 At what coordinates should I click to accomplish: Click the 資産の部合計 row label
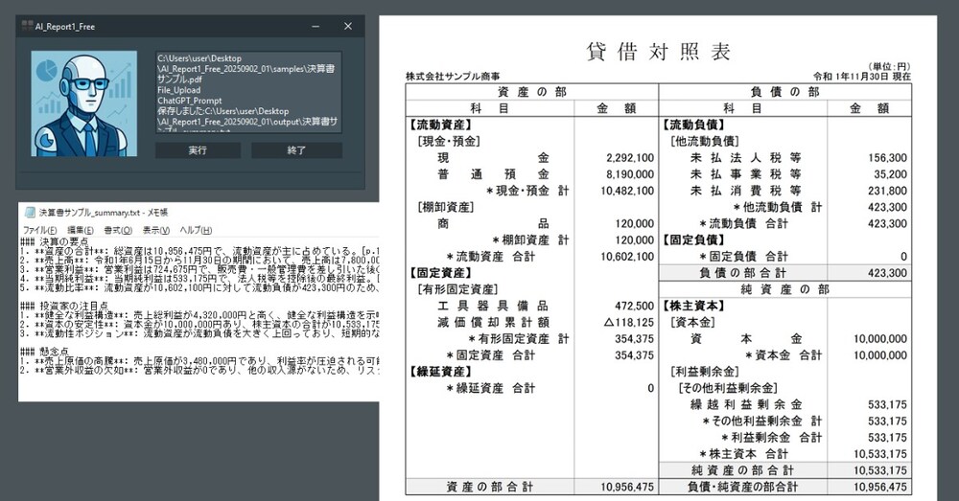(x=489, y=487)
